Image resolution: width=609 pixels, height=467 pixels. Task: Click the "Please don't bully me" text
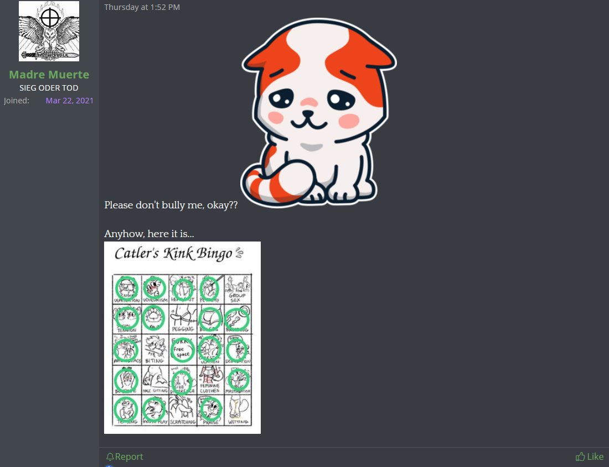coord(171,205)
